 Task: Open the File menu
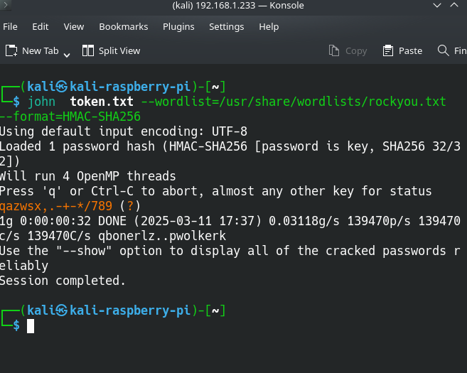[11, 26]
